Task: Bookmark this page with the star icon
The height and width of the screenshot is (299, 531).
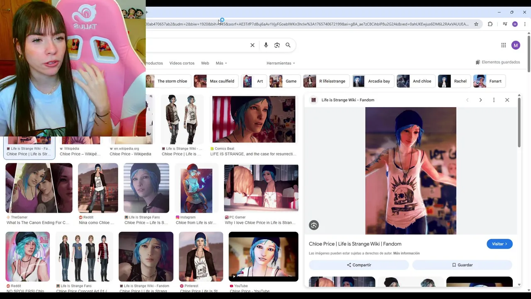Action: coord(476,24)
